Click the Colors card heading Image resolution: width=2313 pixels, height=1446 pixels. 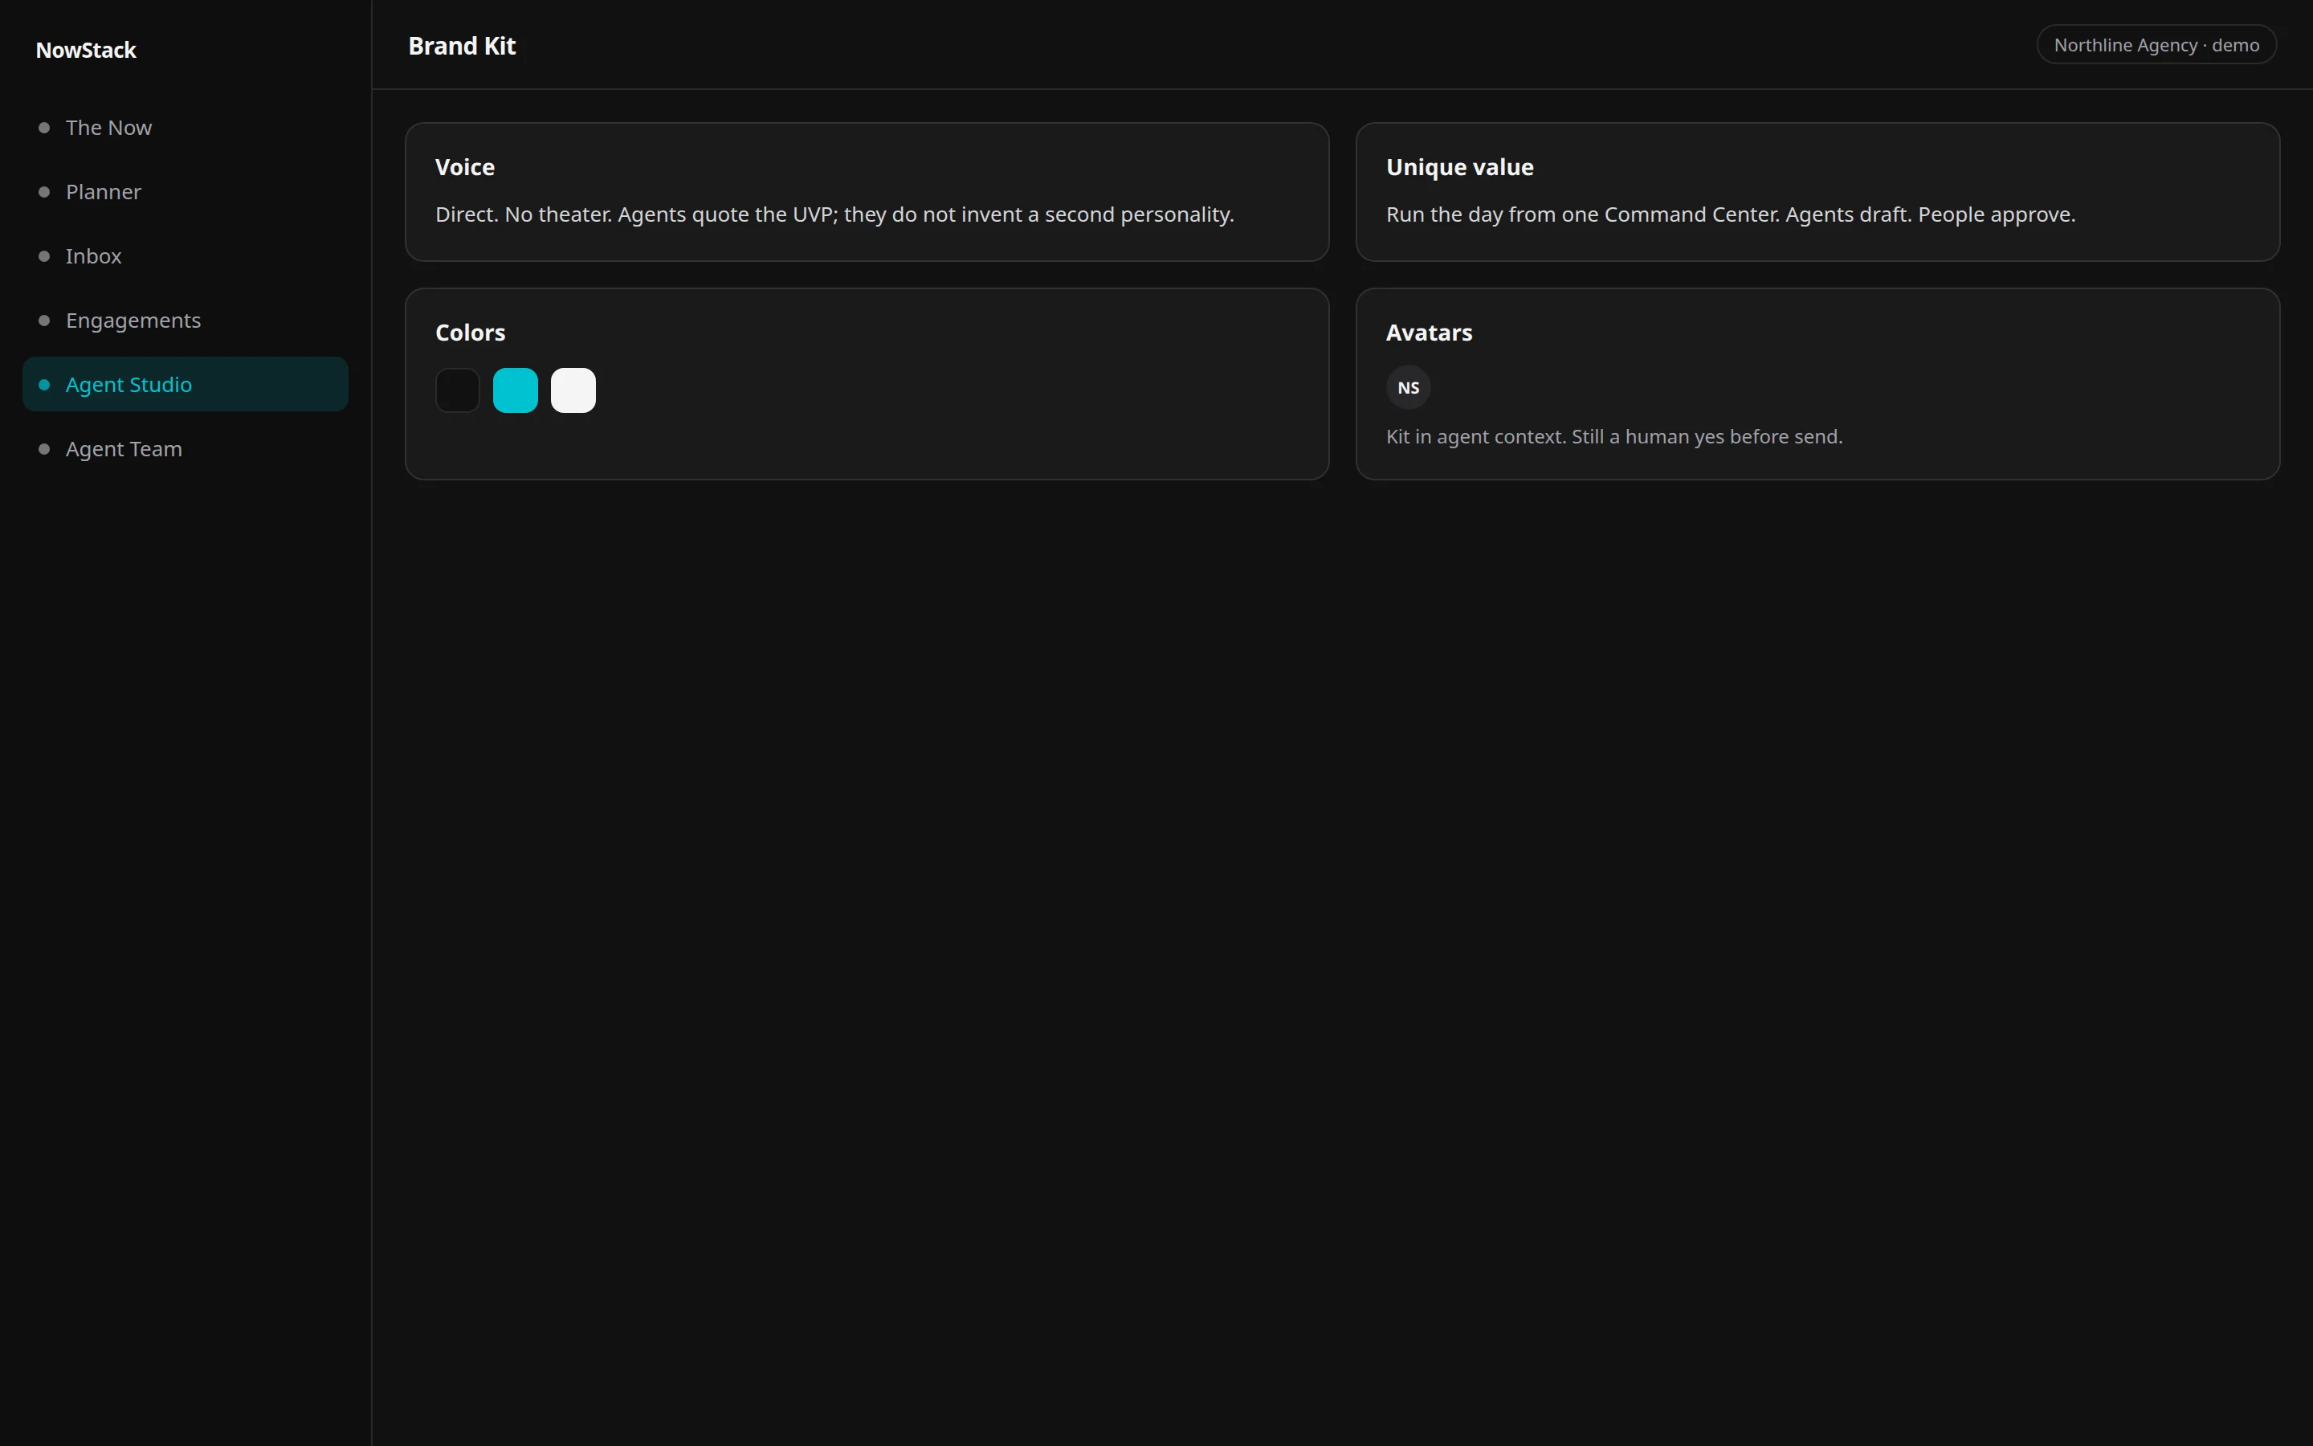[x=471, y=333]
